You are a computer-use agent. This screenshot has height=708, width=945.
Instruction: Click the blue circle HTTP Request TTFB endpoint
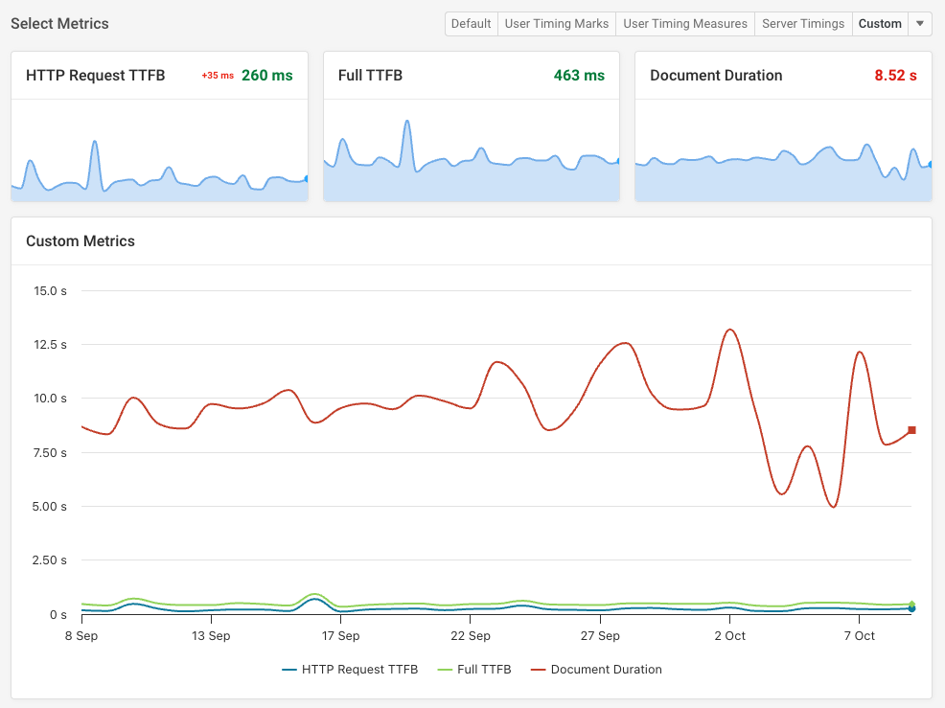point(911,608)
